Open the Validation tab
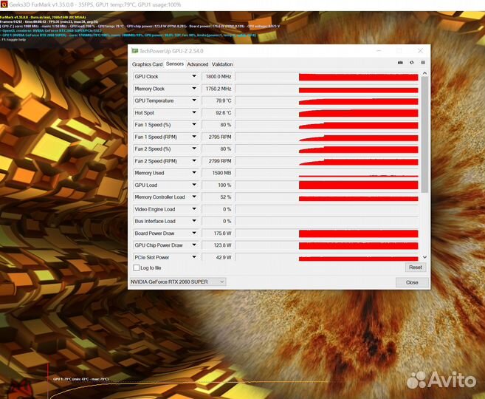The height and width of the screenshot is (399, 485). pyautogui.click(x=222, y=64)
